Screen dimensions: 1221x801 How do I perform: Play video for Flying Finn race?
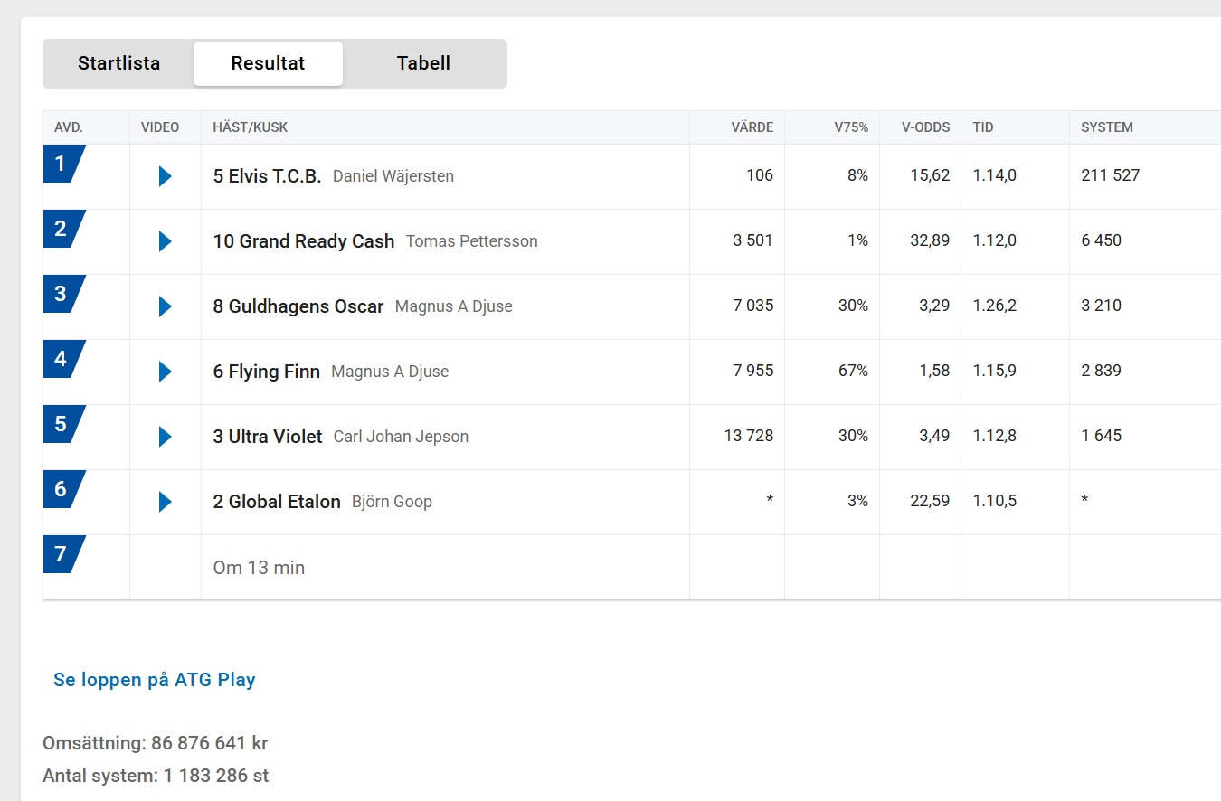tap(165, 372)
